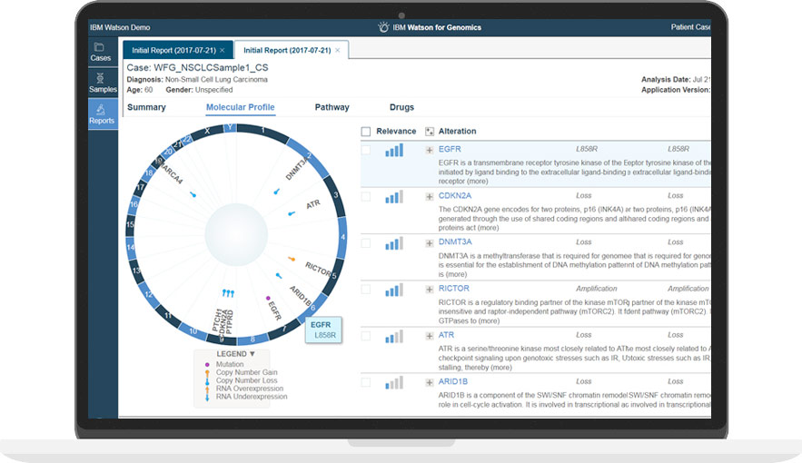The width and height of the screenshot is (802, 463).
Task: Sort by the Relevance column header
Action: click(x=396, y=132)
